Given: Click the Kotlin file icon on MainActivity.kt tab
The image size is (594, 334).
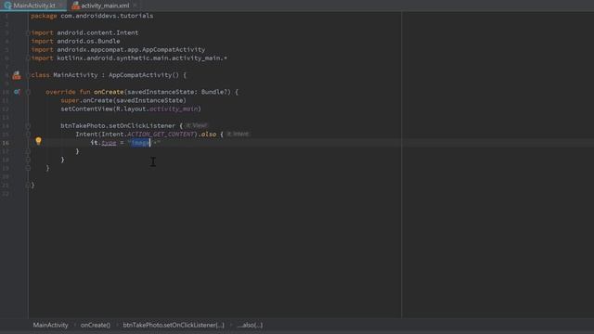Looking at the screenshot, I should pyautogui.click(x=7, y=6).
